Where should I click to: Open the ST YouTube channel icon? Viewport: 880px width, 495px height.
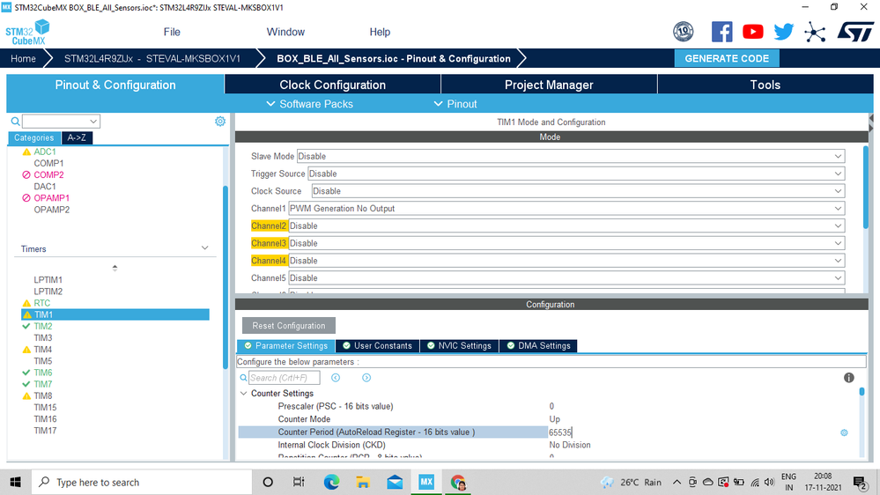[x=752, y=32]
